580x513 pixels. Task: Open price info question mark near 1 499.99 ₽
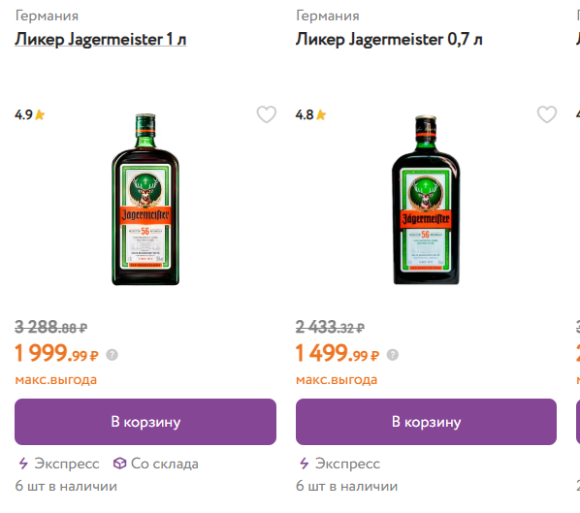(x=393, y=355)
